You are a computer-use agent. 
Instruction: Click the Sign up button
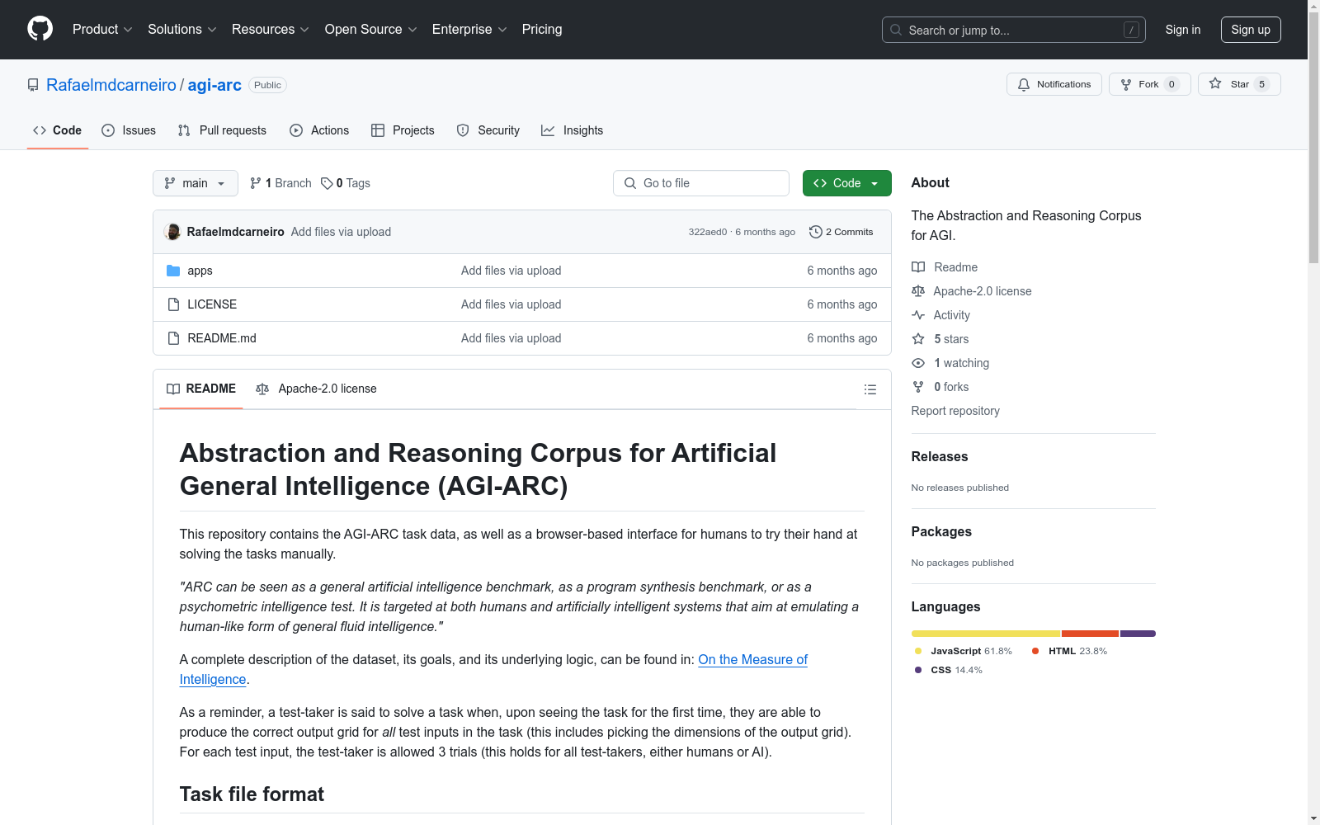tap(1251, 30)
